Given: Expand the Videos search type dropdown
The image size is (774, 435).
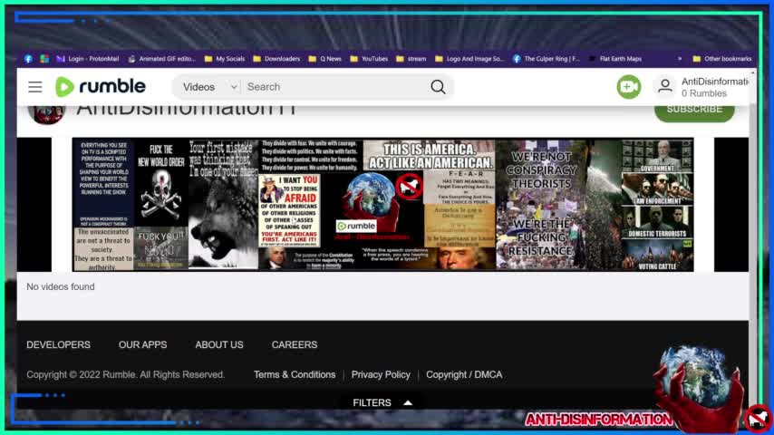Looking at the screenshot, I should pos(209,87).
